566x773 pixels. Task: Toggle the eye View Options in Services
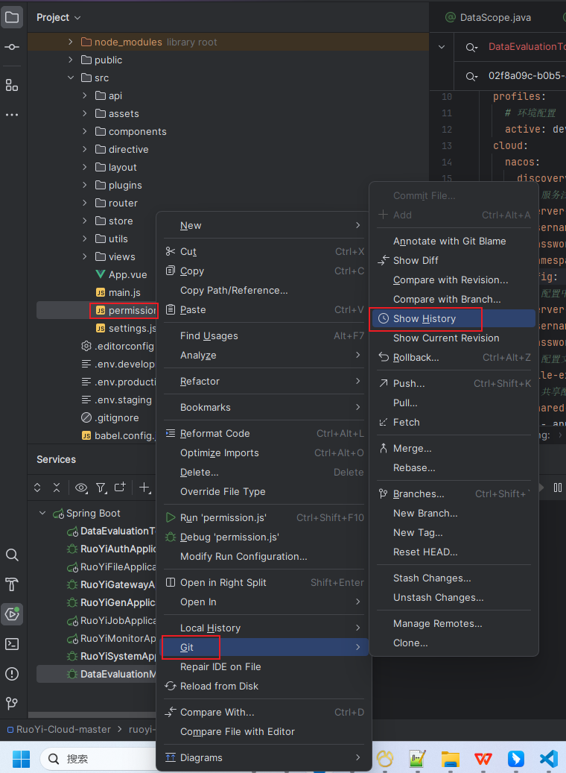click(81, 488)
